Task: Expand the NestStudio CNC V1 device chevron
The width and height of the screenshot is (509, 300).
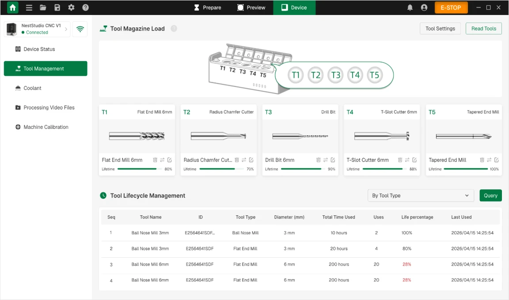Action: pos(66,29)
